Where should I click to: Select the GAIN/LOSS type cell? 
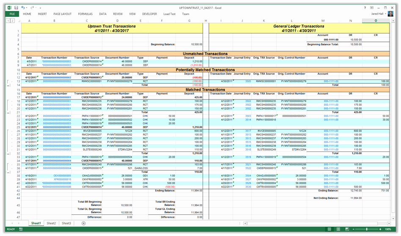(x=141, y=168)
